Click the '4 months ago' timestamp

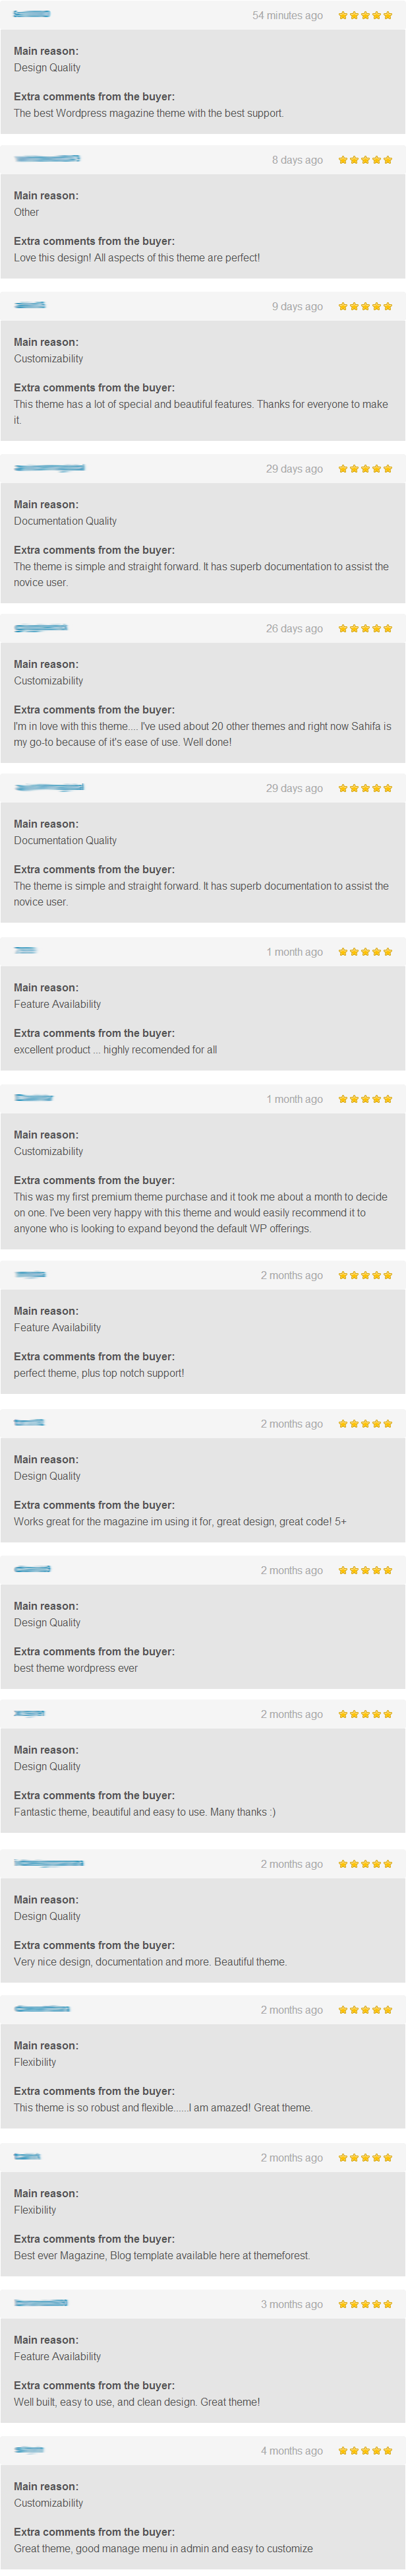click(292, 2451)
